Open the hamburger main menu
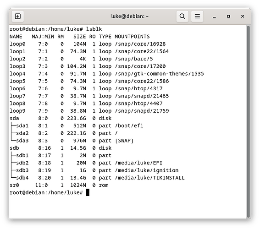The image size is (260, 229). point(197,16)
